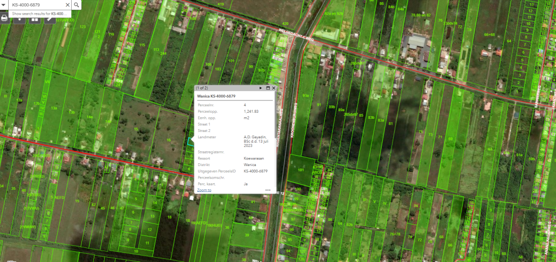Click the Wanica KS-4000-6879 popup title
Image resolution: width=556 pixels, height=262 pixels.
tap(216, 96)
